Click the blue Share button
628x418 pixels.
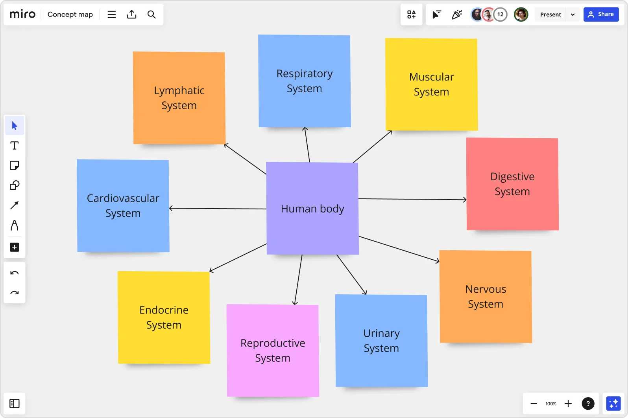601,15
